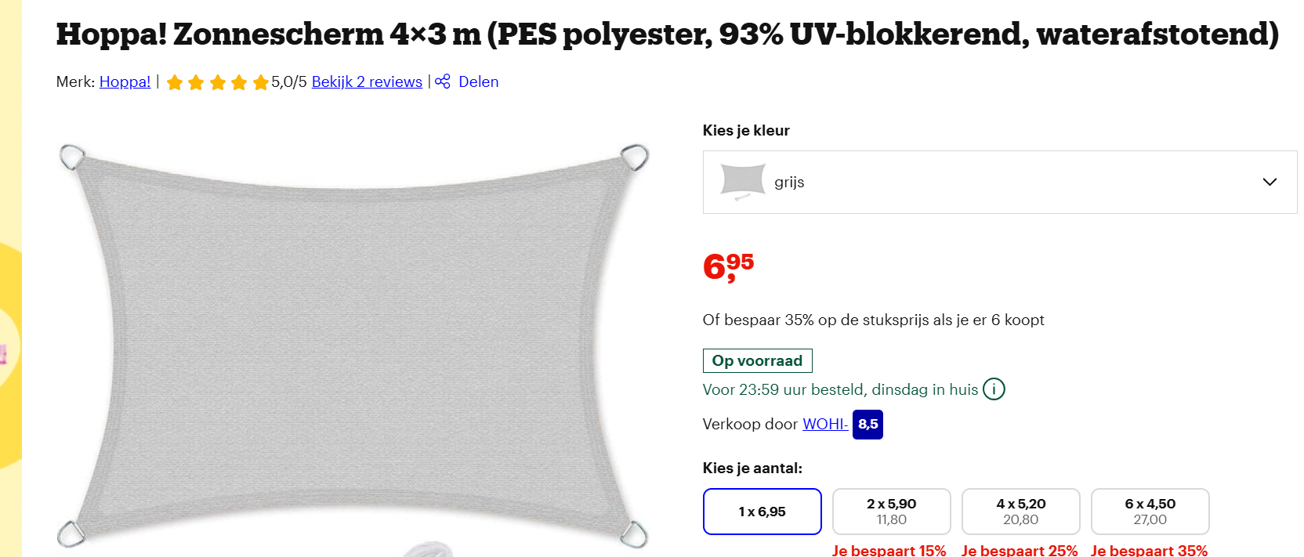Expand the kleur chooser chevron
Viewport: 1304px width, 557px height.
click(1270, 182)
